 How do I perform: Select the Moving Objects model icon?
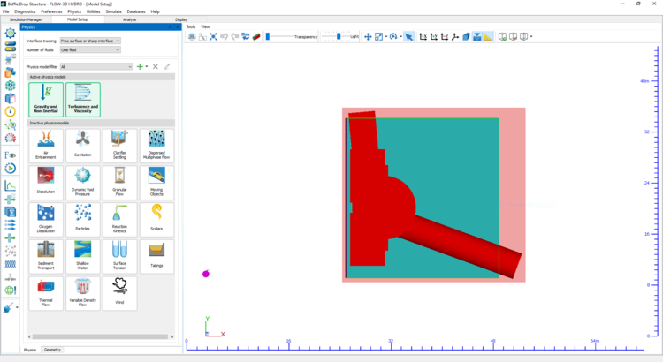156,179
